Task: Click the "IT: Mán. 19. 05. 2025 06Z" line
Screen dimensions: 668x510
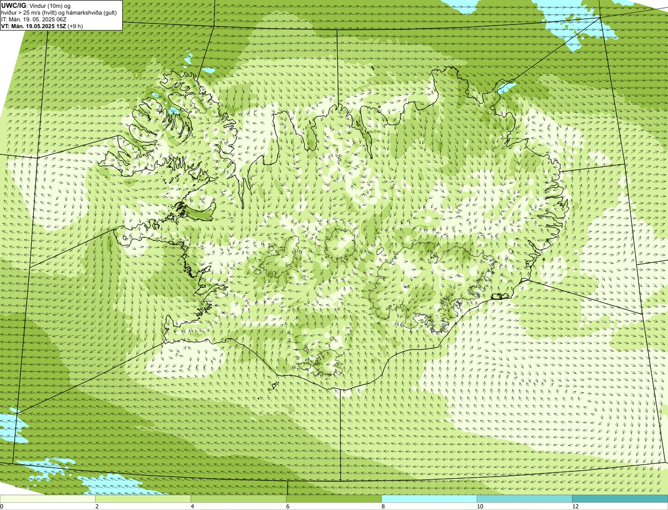Action: coord(33,19)
